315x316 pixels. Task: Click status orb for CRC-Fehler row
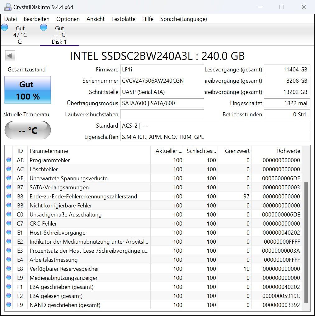(9, 223)
